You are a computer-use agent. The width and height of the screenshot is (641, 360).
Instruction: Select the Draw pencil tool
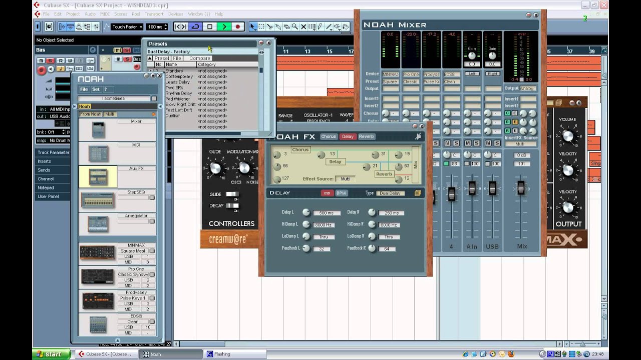point(320,26)
